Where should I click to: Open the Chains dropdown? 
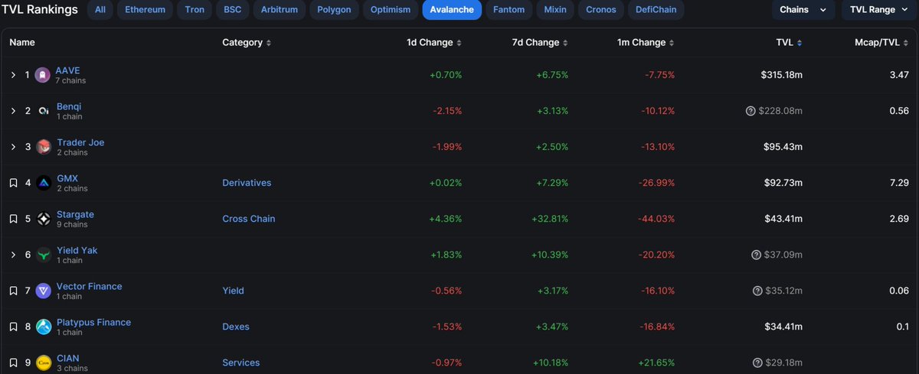click(x=803, y=10)
